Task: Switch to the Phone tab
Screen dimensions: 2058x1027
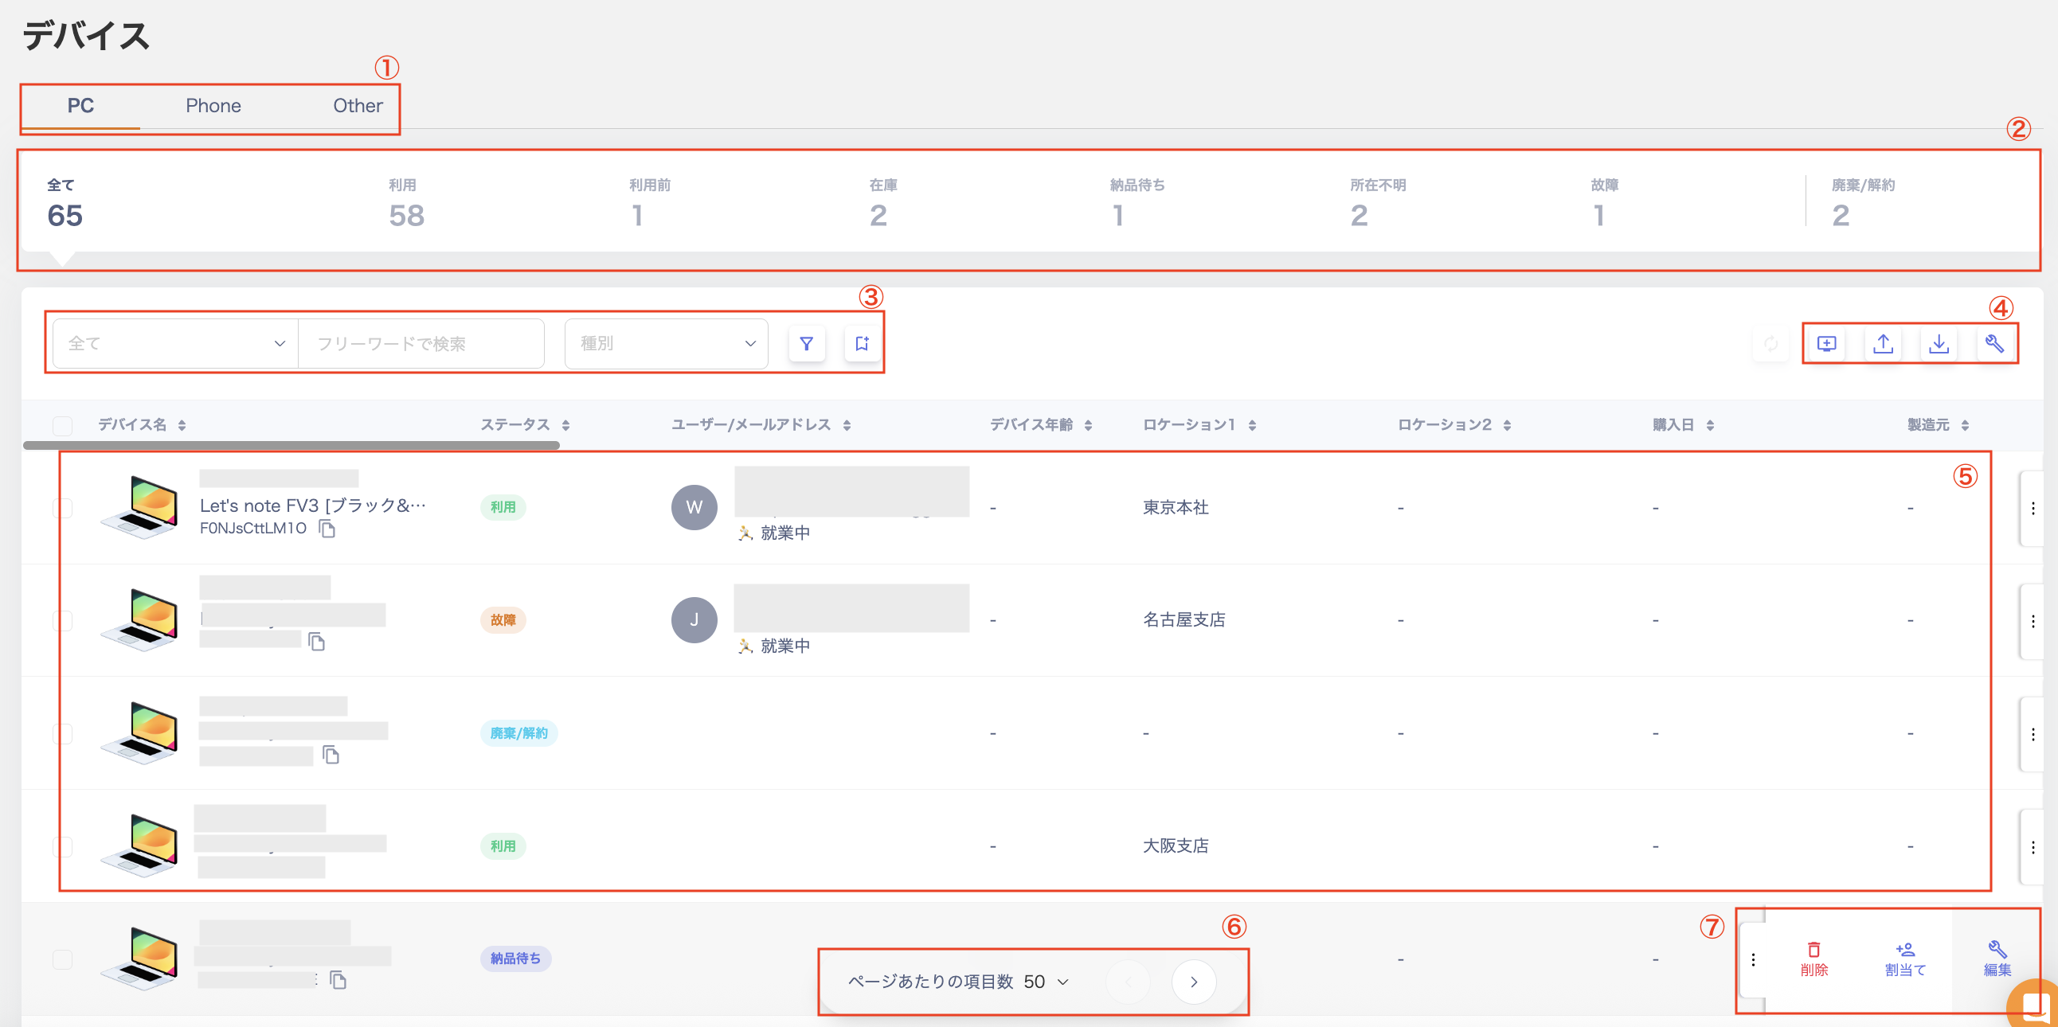Action: [213, 105]
